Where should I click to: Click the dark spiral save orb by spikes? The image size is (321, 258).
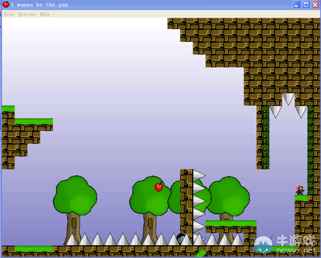click(x=182, y=238)
